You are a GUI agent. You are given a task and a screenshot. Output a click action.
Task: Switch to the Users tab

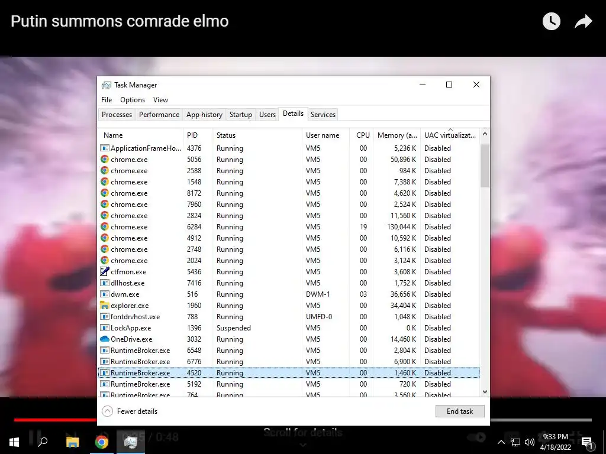point(267,114)
